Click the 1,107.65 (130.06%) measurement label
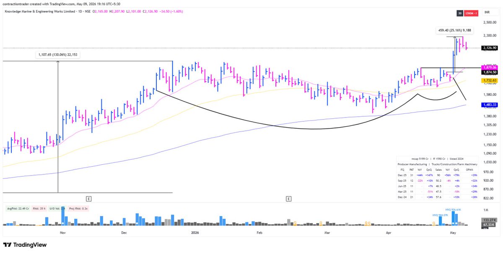503x253 pixels. [x=58, y=54]
